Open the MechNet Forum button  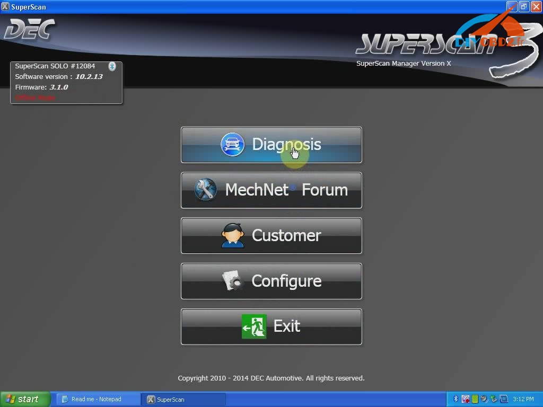pos(271,190)
